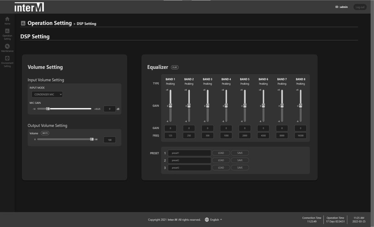Expand the CONDENSER MIC input mode dropdown

click(47, 94)
